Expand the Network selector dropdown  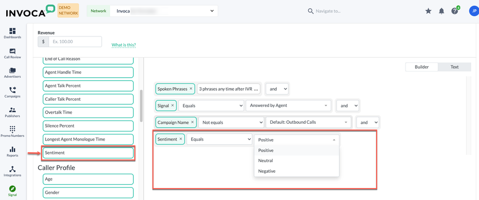pyautogui.click(x=212, y=11)
